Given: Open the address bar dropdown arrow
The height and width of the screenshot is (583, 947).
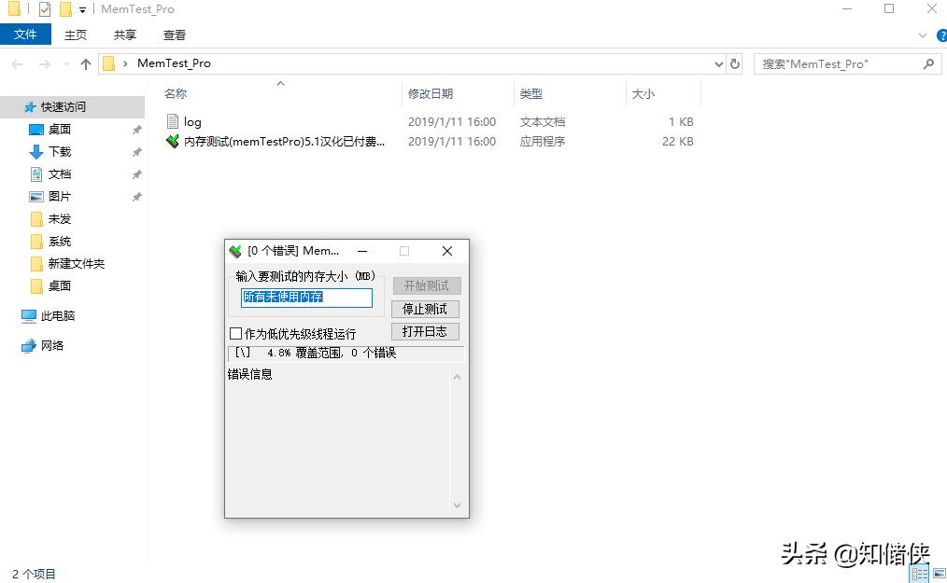Looking at the screenshot, I should [x=718, y=63].
